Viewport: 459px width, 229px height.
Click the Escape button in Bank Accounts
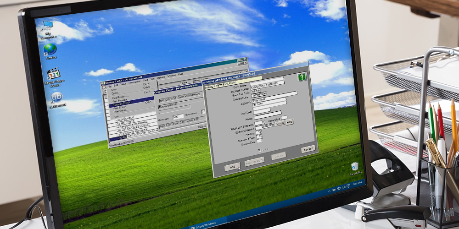pos(308,149)
